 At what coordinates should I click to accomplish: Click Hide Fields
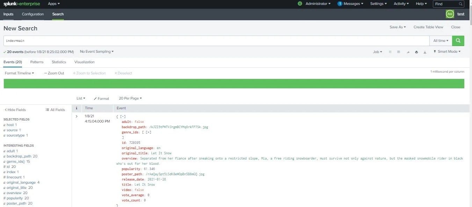click(15, 110)
